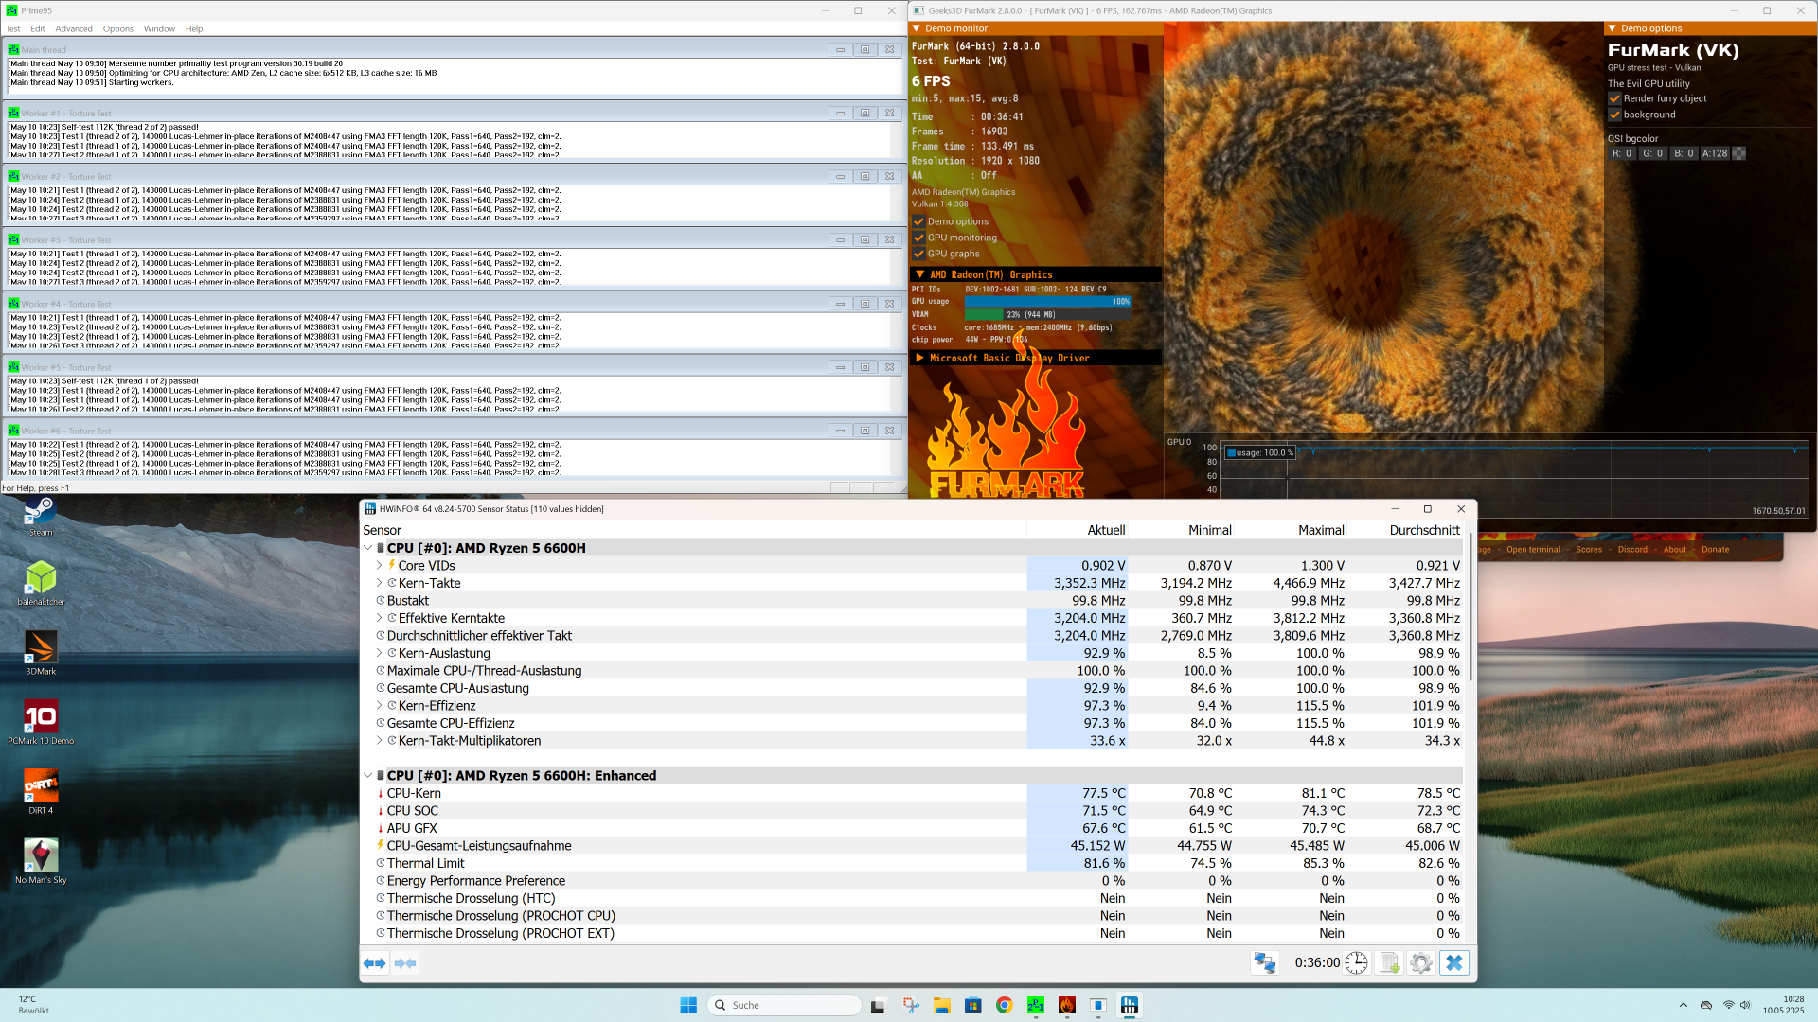Toggle GPU monitoring checkbox in FurMark
This screenshot has height=1022, width=1818.
click(918, 238)
